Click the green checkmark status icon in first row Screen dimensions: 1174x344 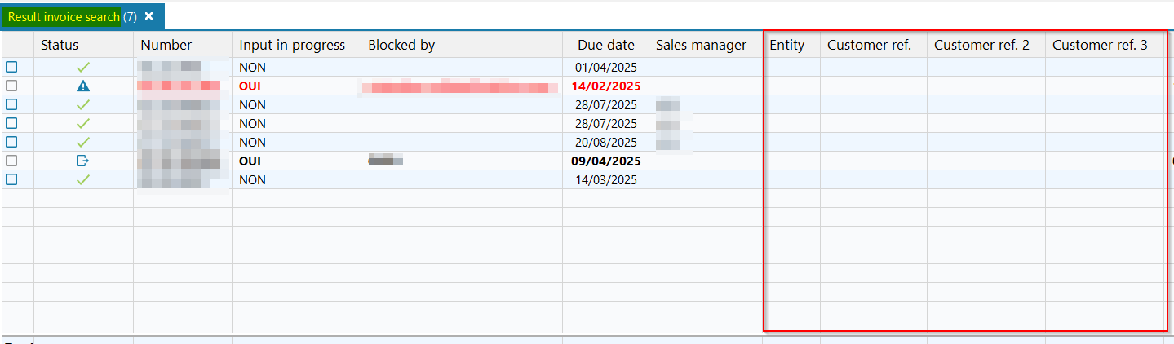(x=82, y=68)
